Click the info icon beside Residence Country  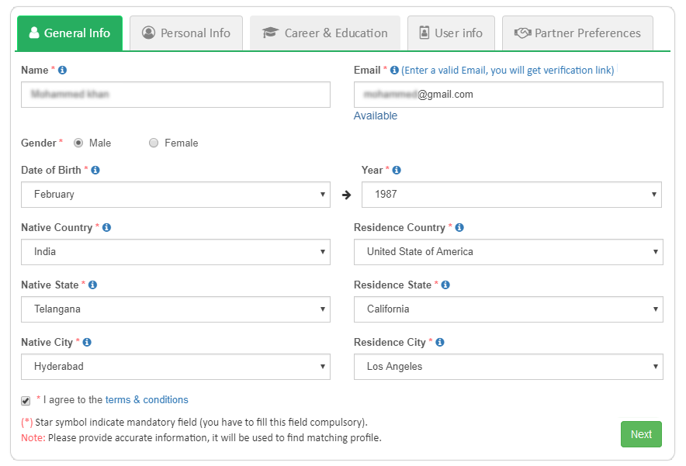click(459, 227)
